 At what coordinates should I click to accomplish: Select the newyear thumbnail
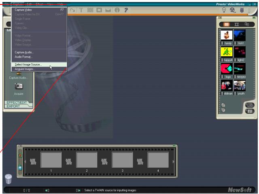click(240, 68)
